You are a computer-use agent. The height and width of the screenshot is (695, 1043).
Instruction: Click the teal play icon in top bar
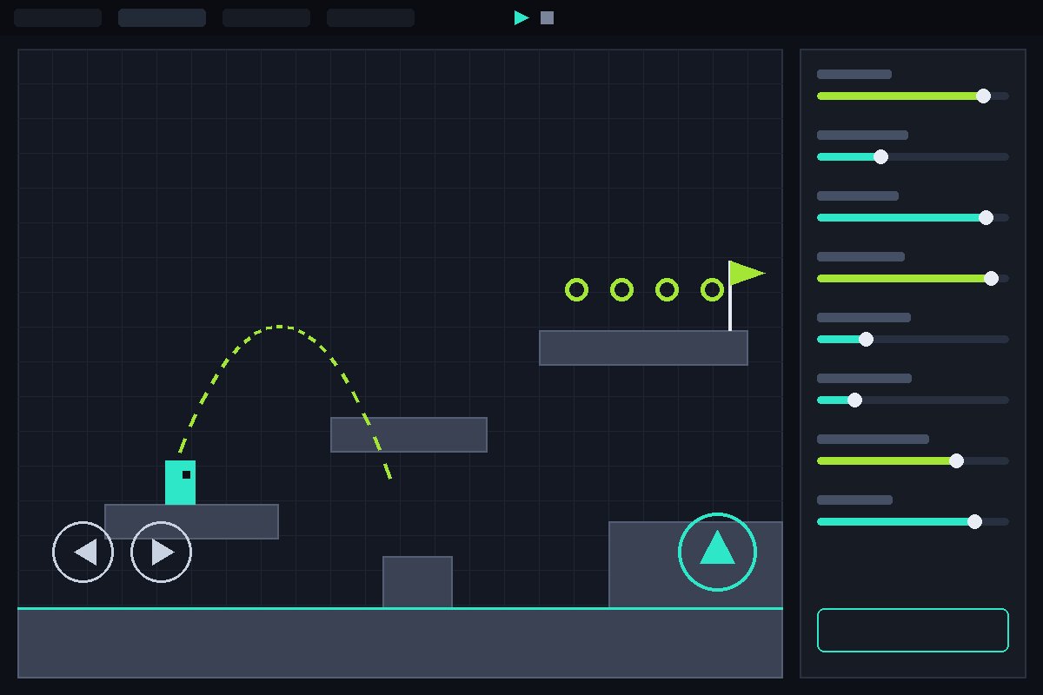point(521,17)
